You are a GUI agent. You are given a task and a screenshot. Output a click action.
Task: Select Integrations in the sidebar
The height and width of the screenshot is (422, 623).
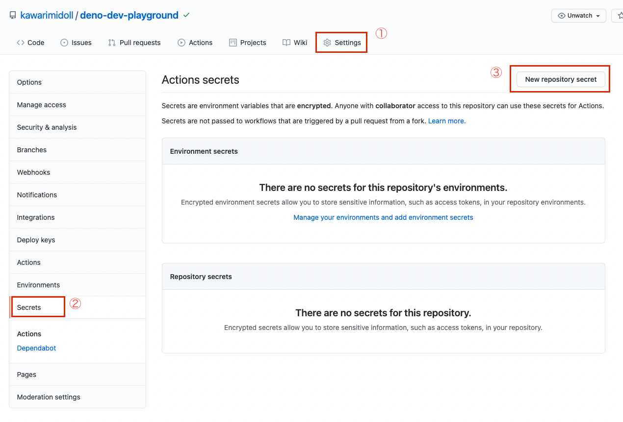tap(78, 217)
